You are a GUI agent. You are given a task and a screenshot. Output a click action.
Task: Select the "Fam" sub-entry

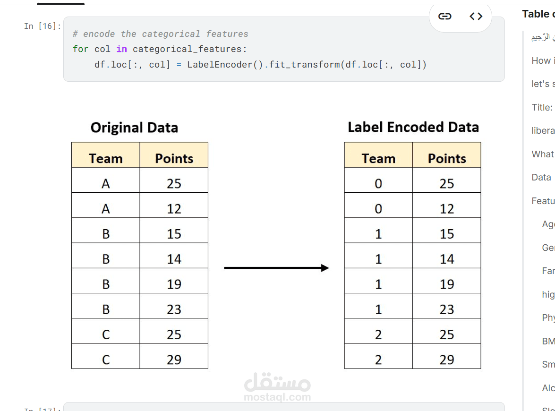click(x=548, y=271)
